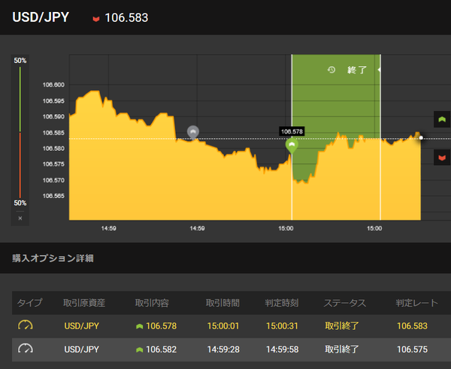This screenshot has height=369, width=451.
Task: Click the white current price dot on chart
Action: (x=421, y=138)
